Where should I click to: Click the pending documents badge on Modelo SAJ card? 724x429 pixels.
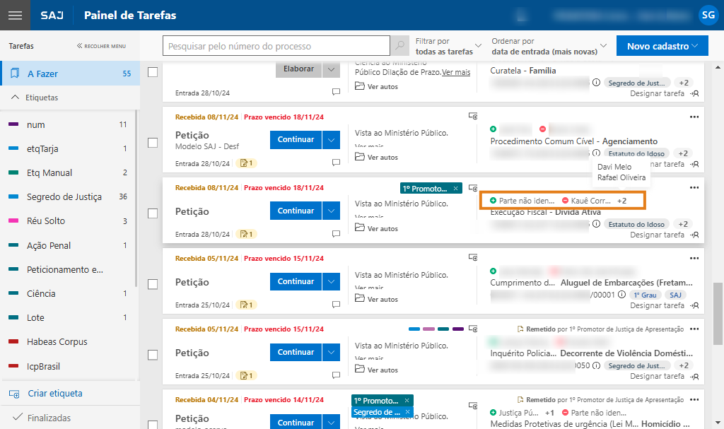point(247,163)
